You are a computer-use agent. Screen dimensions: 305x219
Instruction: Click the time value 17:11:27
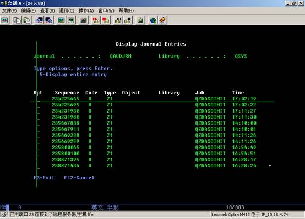[244, 111]
